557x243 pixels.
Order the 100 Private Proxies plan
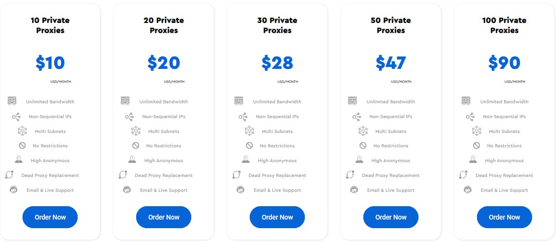point(504,217)
